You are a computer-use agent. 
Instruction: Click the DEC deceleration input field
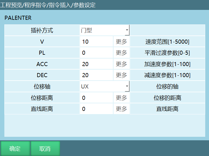96,75
